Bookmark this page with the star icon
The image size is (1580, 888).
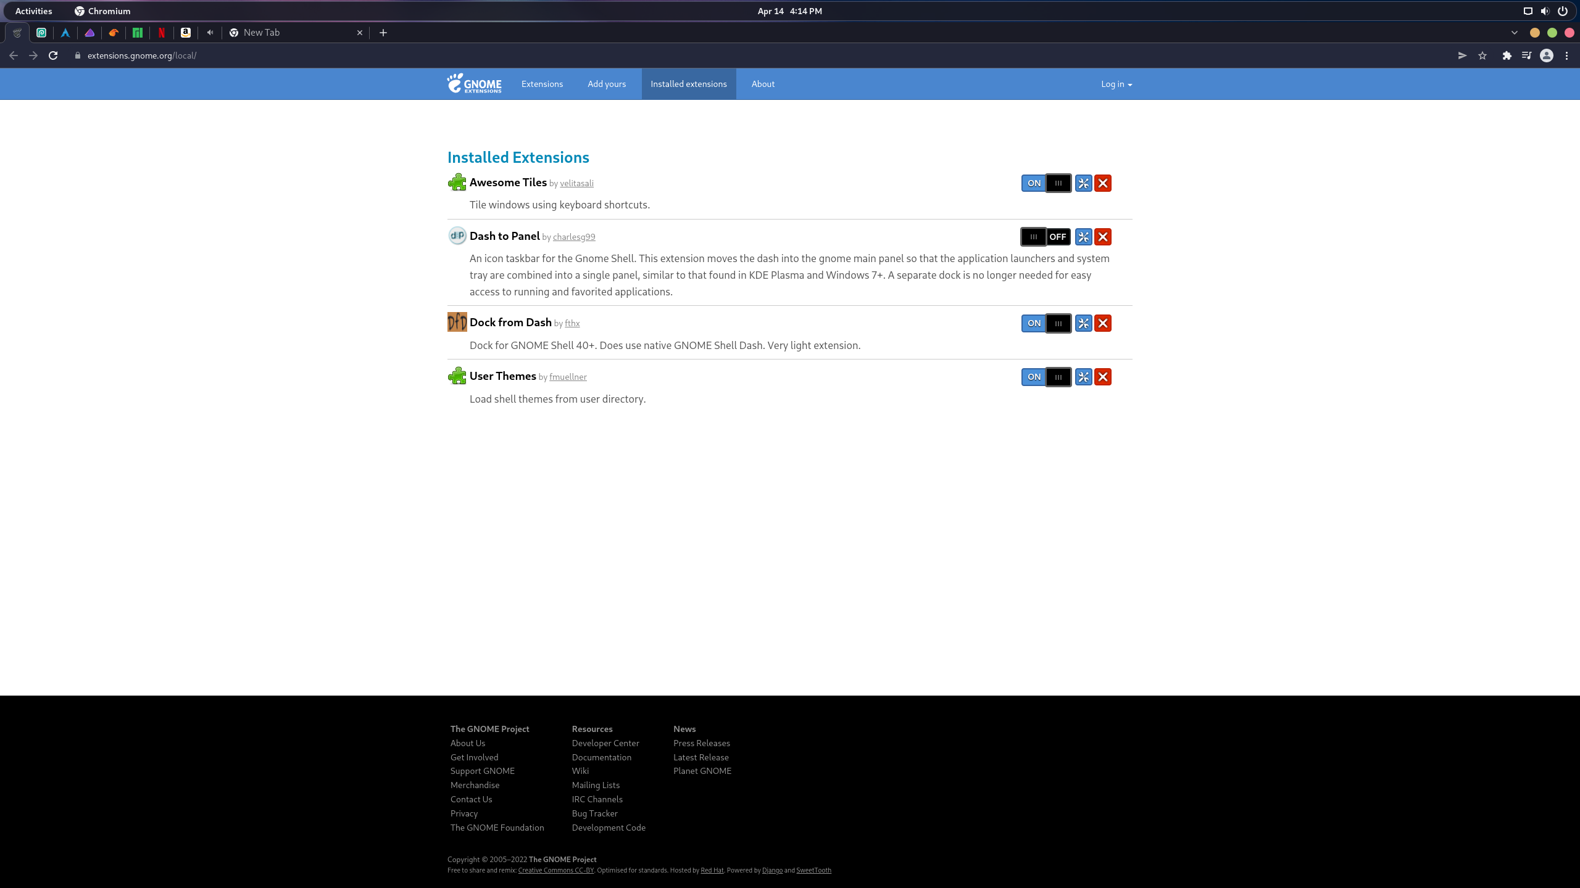point(1482,55)
